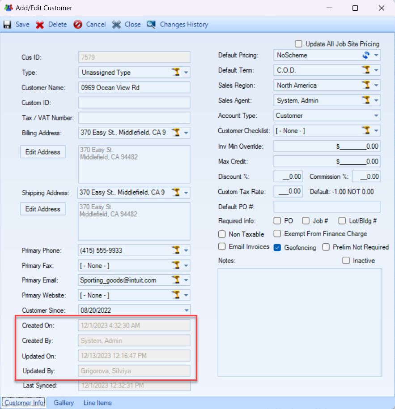Open the Account Type dropdown

pos(376,116)
